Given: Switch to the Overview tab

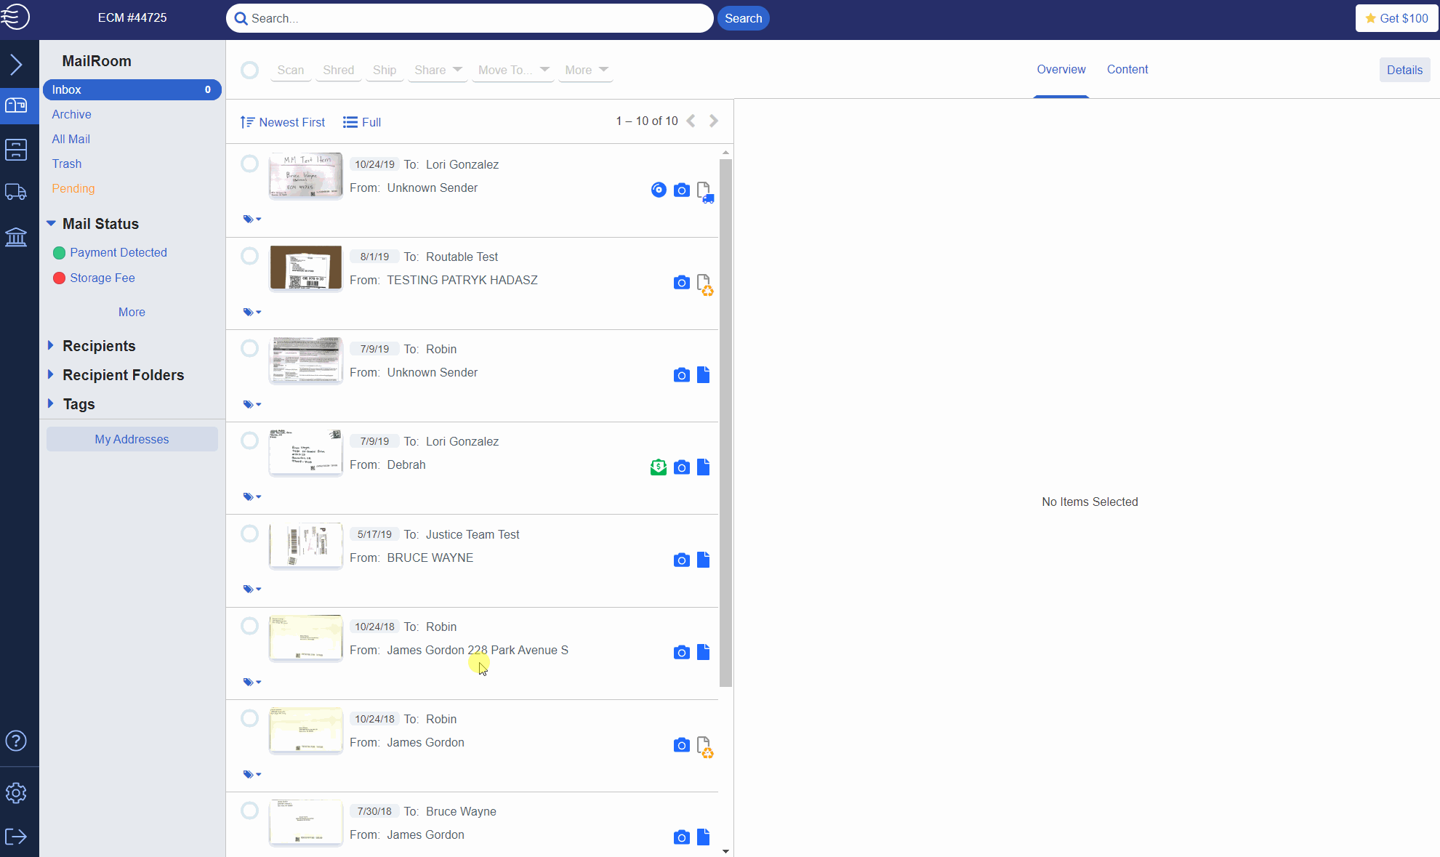Looking at the screenshot, I should (x=1061, y=69).
